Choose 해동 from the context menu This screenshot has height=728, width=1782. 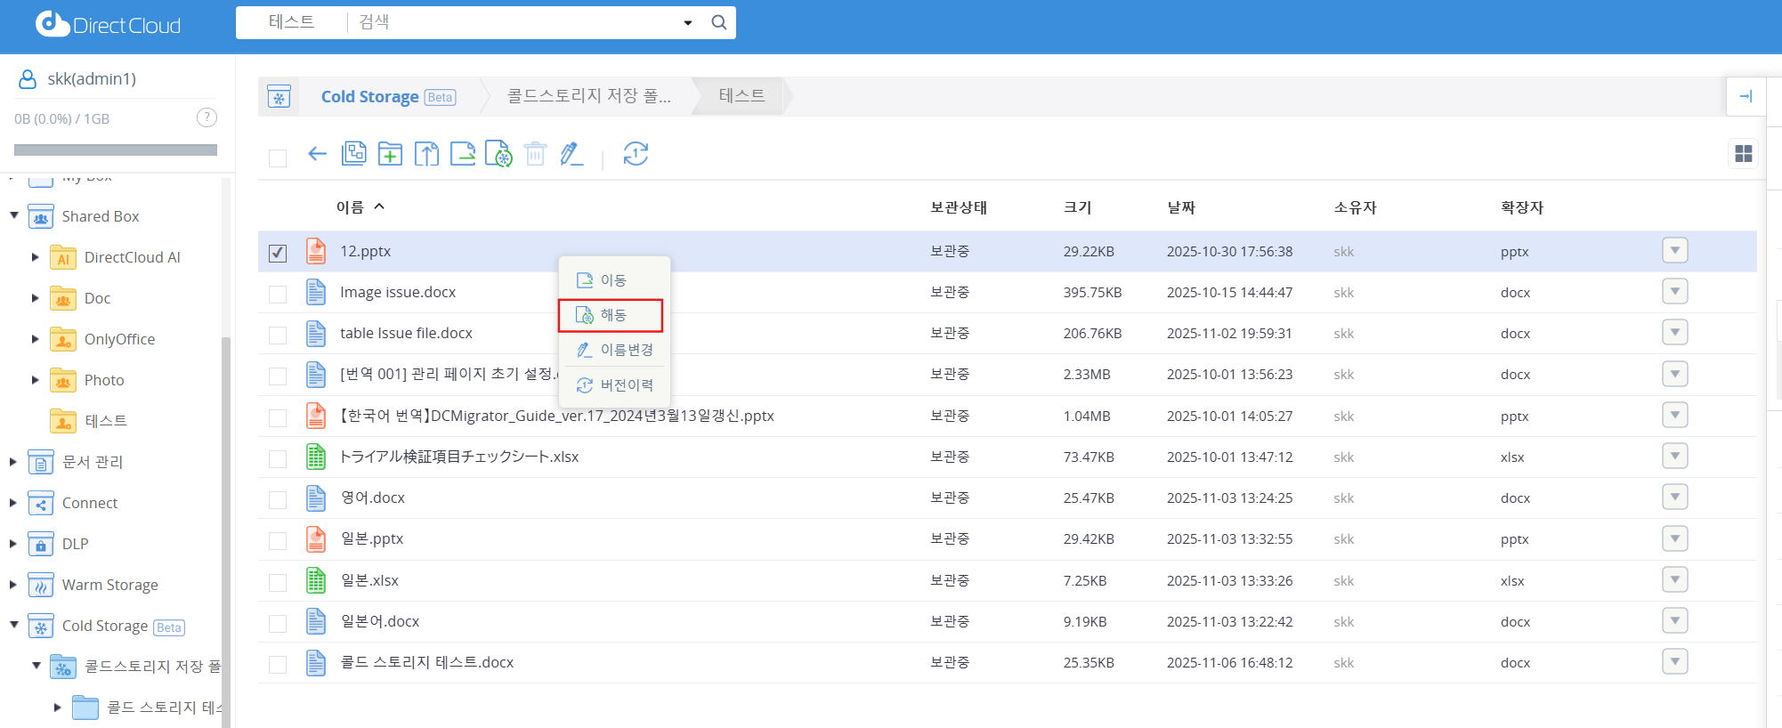coord(612,315)
